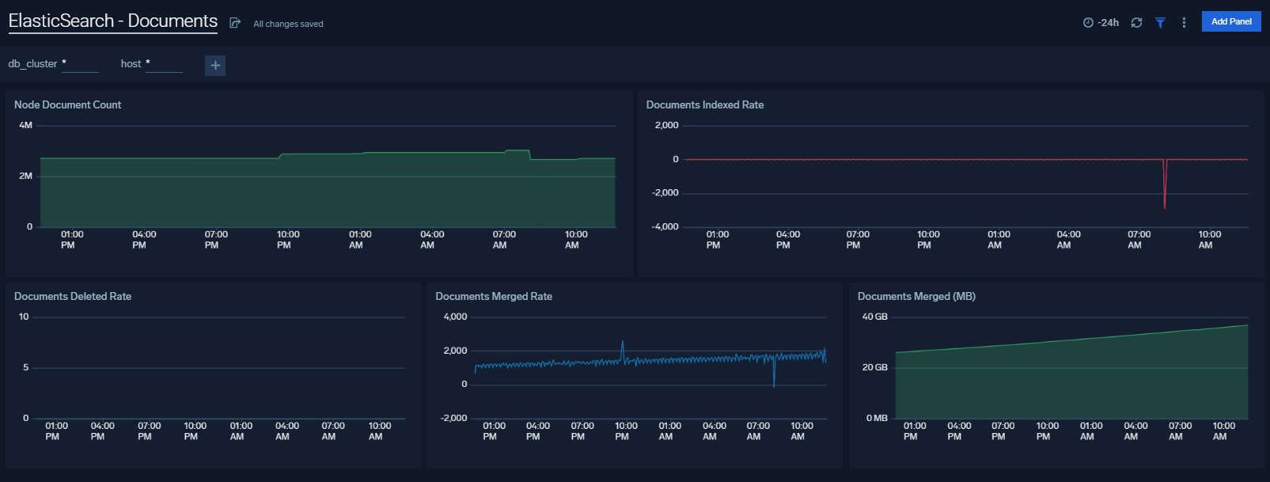This screenshot has width=1270, height=482.
Task: Select the Documents Deleted Rate panel title
Action: (73, 296)
